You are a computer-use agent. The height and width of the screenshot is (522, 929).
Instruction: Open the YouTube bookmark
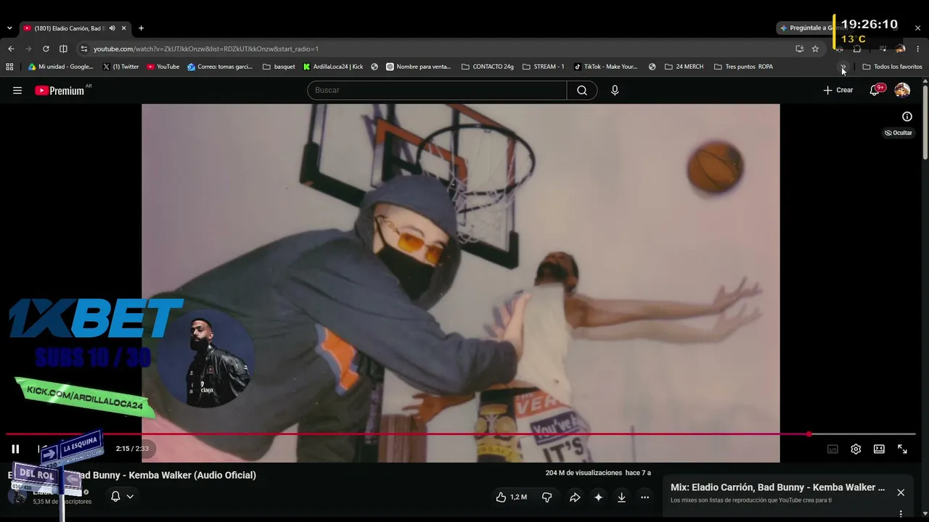(163, 67)
